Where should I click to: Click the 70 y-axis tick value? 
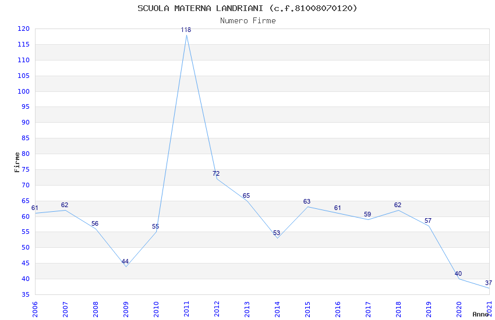(26, 186)
